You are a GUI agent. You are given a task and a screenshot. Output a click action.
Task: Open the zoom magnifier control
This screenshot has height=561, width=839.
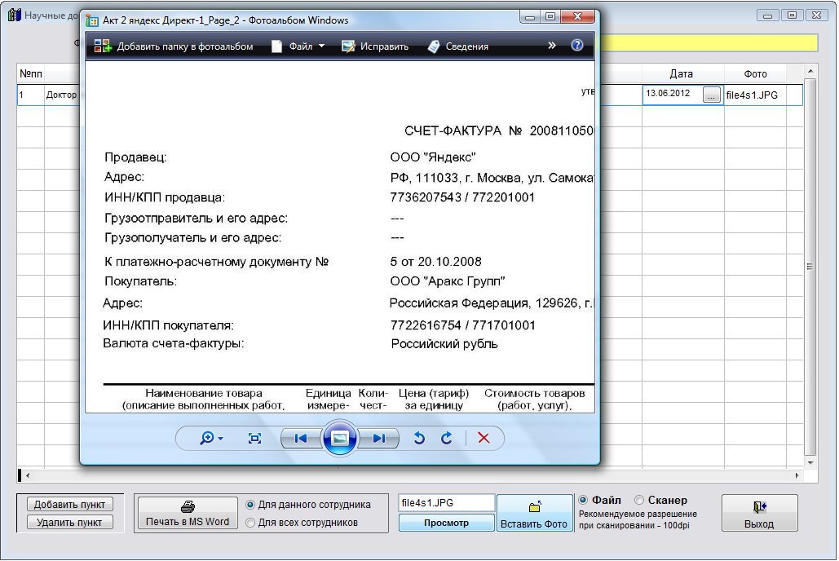pos(206,439)
